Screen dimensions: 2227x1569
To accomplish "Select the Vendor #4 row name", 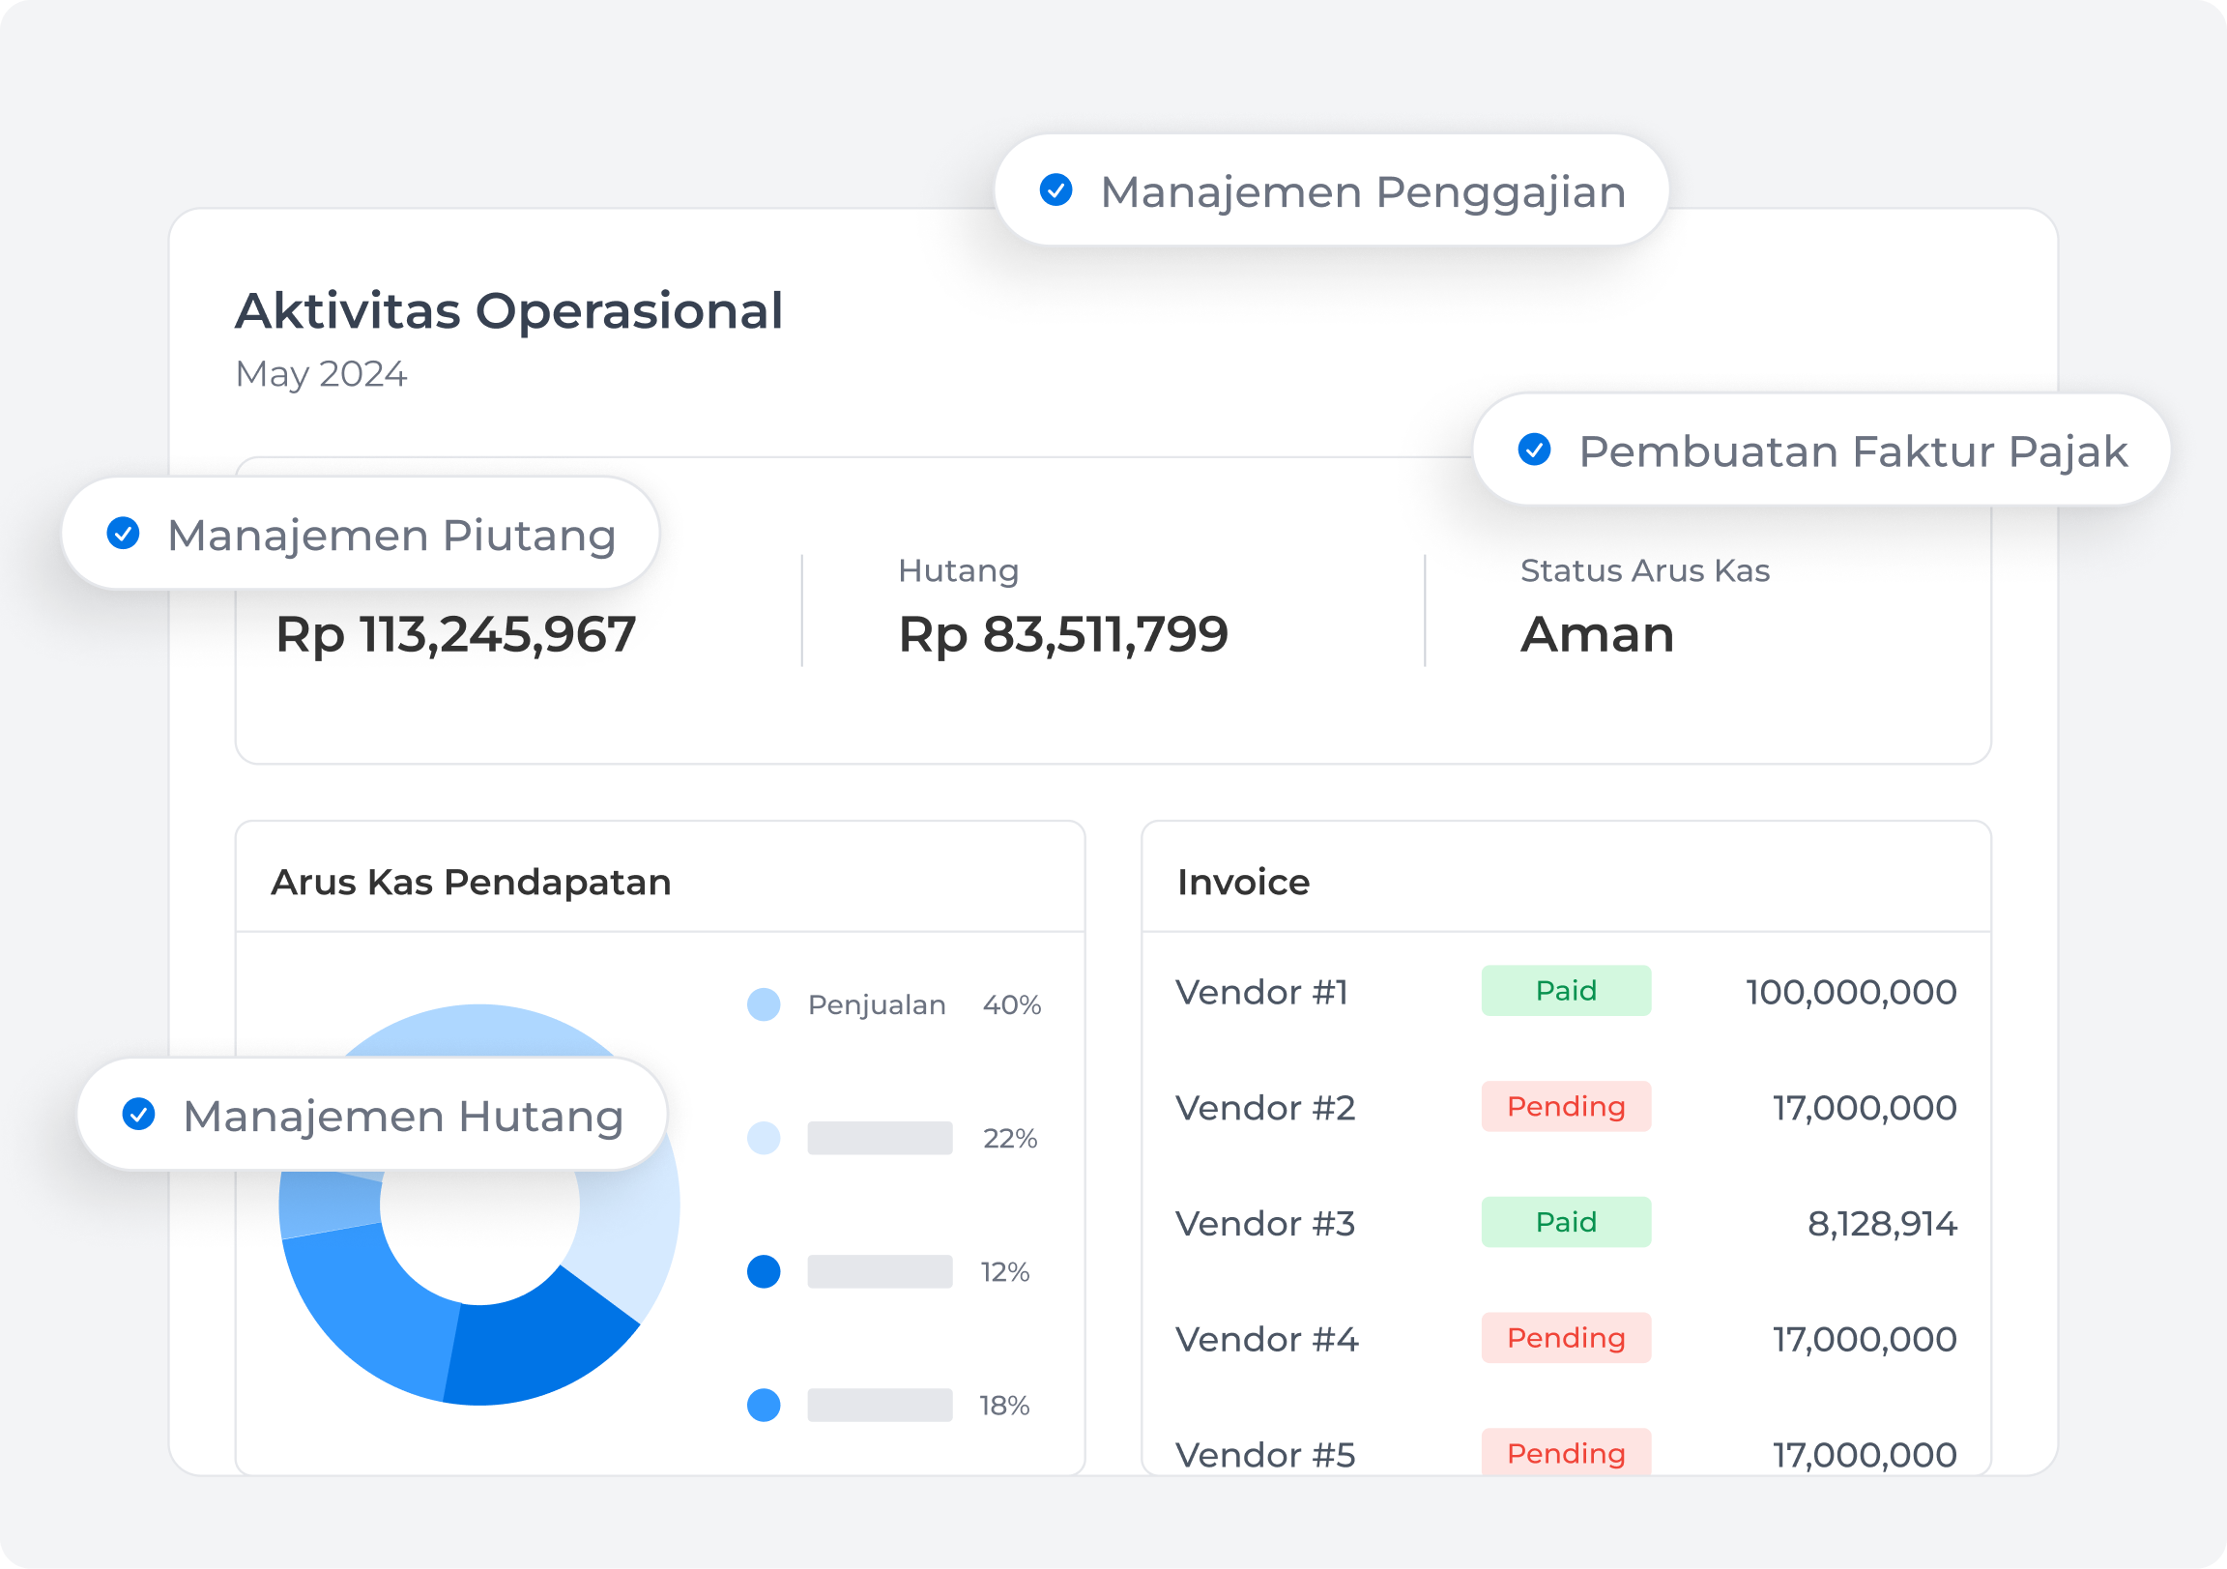I will (x=1267, y=1339).
